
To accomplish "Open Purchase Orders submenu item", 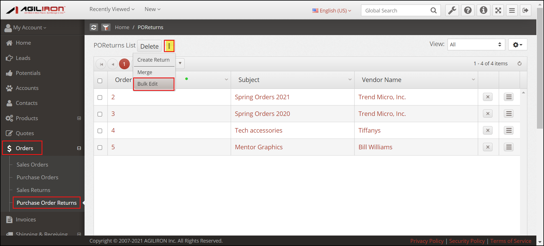I will (37, 177).
